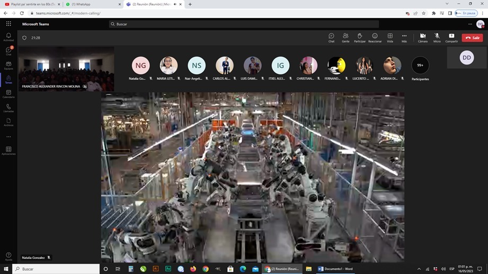
Task: Select participant Natalia Go... NG avatar
Action: [x=140, y=65]
